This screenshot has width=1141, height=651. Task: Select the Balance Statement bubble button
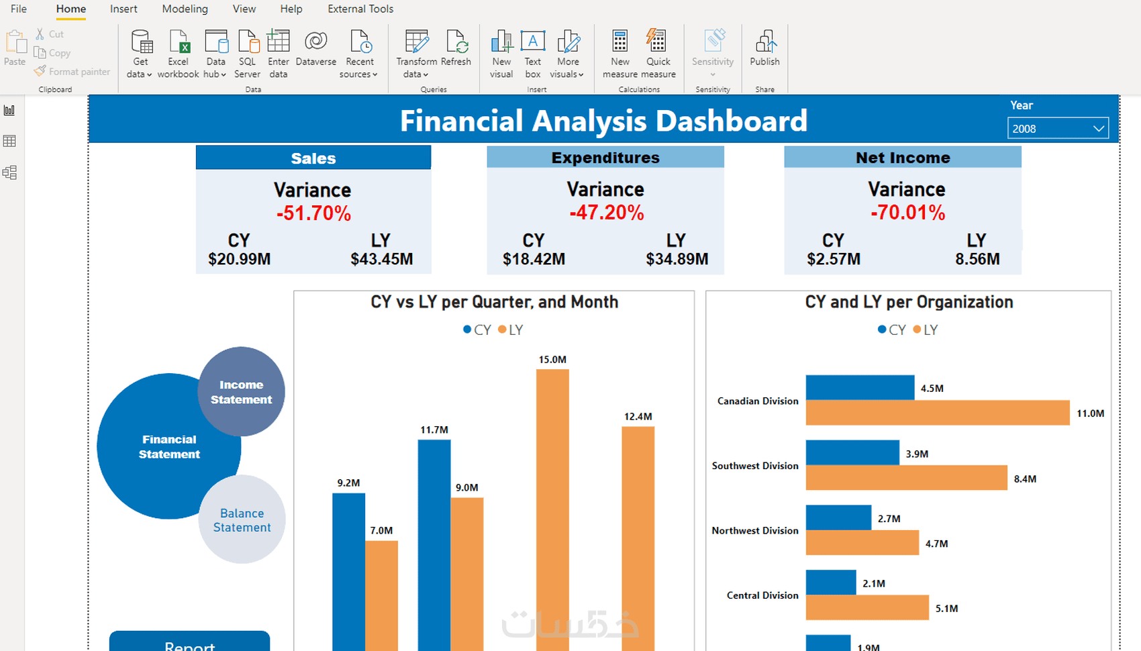pos(242,519)
